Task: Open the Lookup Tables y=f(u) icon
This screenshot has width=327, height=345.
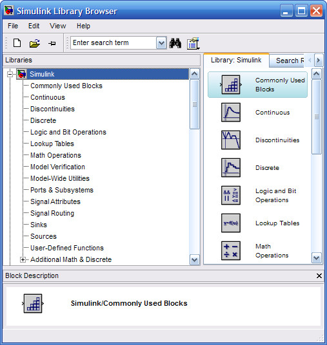Action: [231, 223]
